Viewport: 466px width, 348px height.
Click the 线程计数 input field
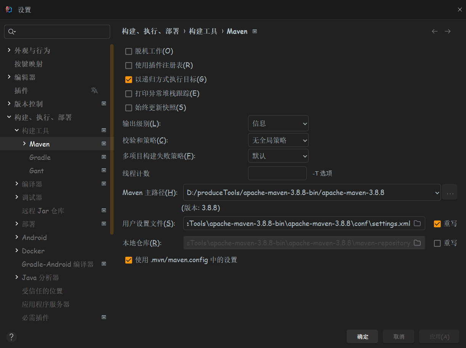coord(277,173)
